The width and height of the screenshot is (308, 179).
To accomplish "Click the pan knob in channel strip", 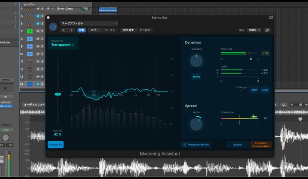I will (5, 138).
